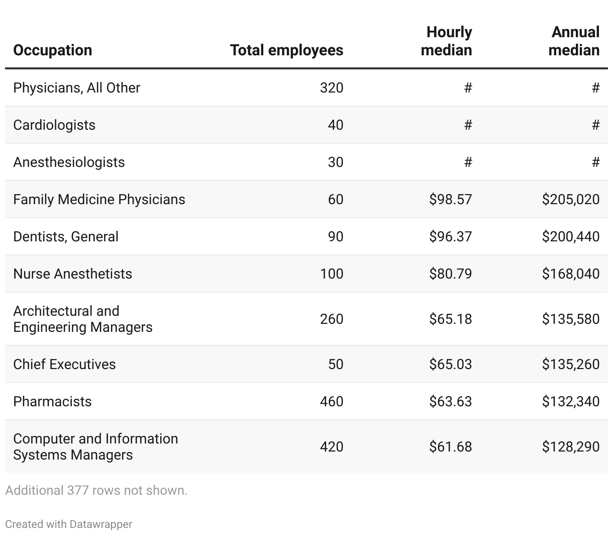The image size is (613, 536).
Task: Click the $128,290 annual median value
Action: point(570,446)
